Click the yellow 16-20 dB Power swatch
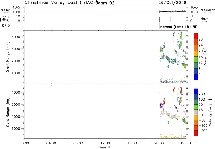Image resolution: width=215 pixels, height=149 pixels. click(x=196, y=54)
